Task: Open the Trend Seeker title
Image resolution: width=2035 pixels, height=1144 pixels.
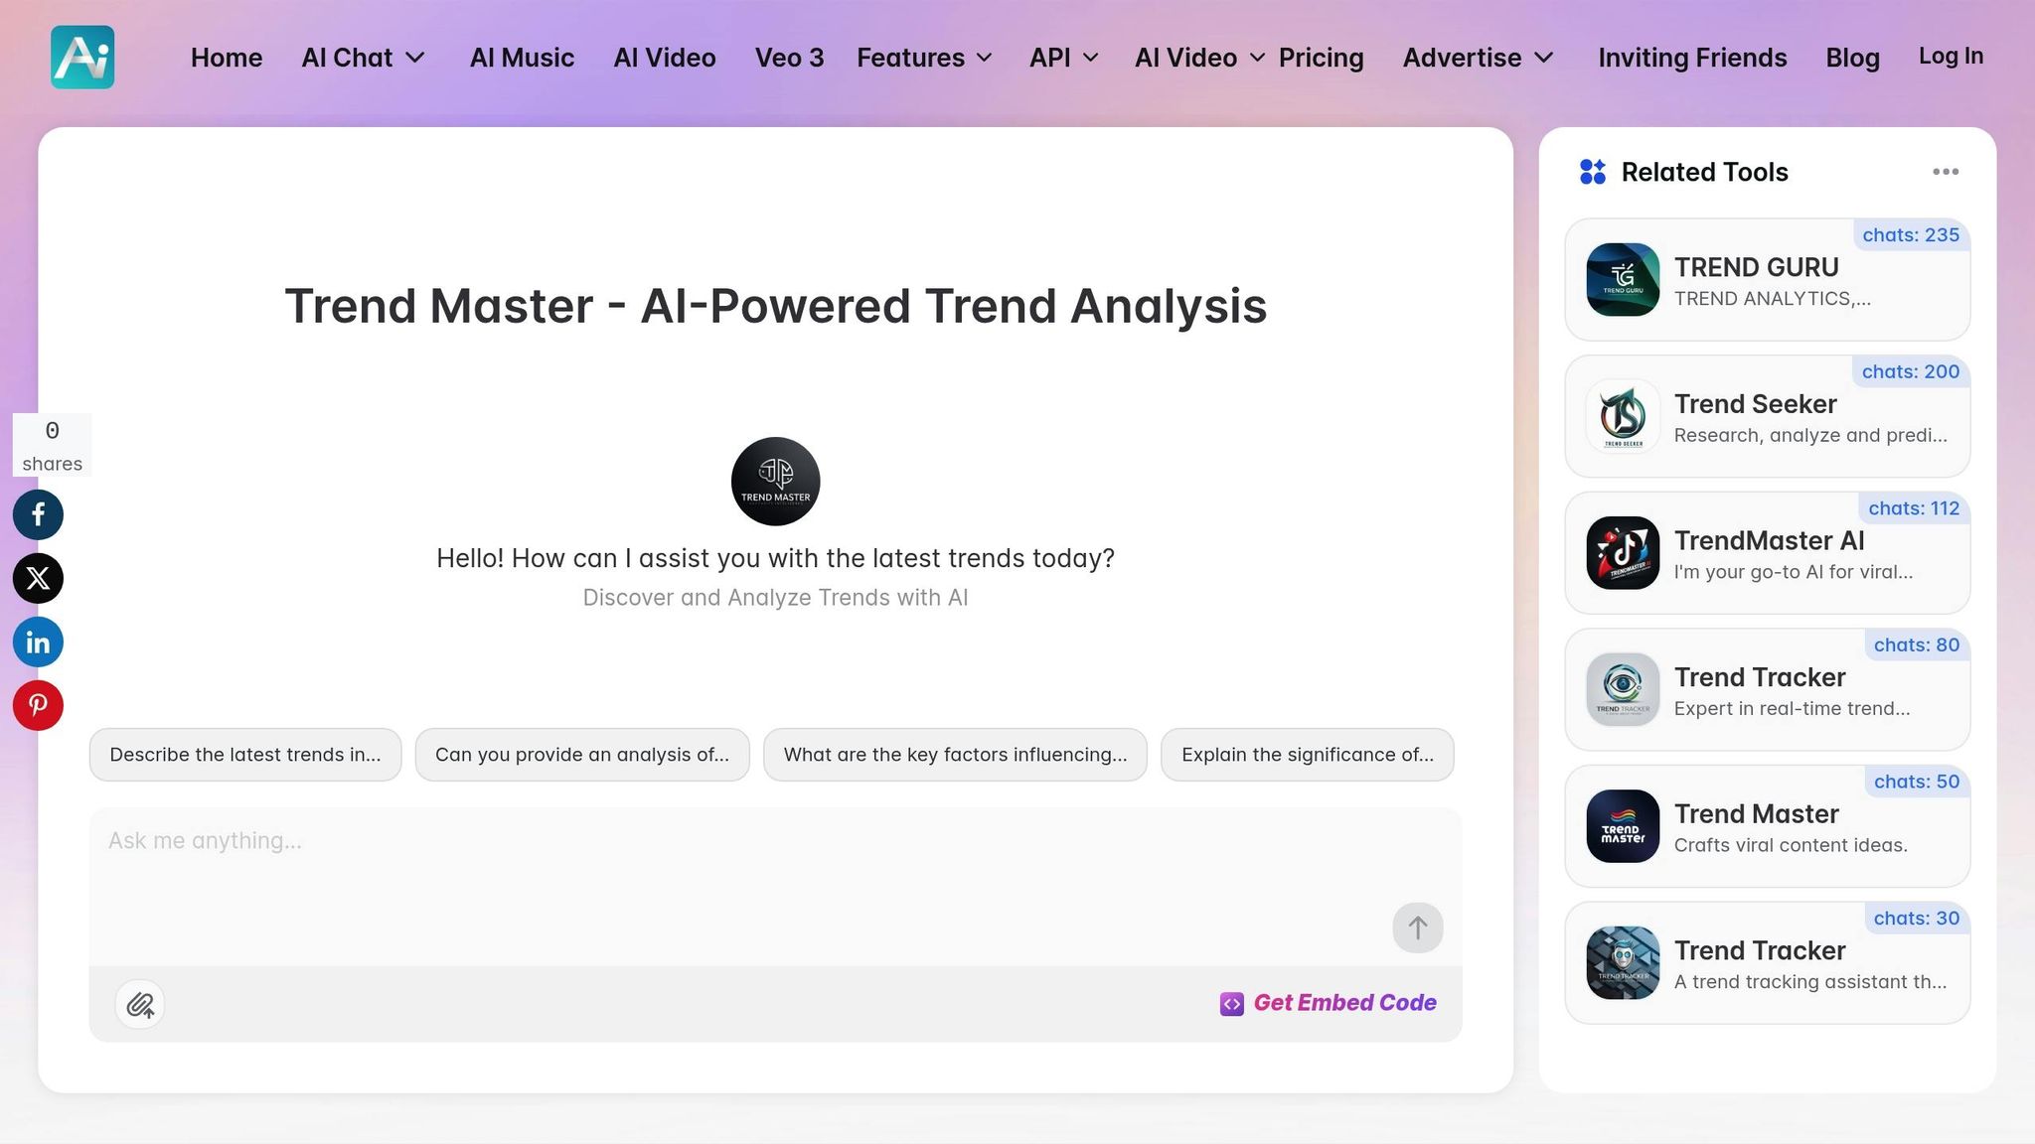Action: 1755,404
